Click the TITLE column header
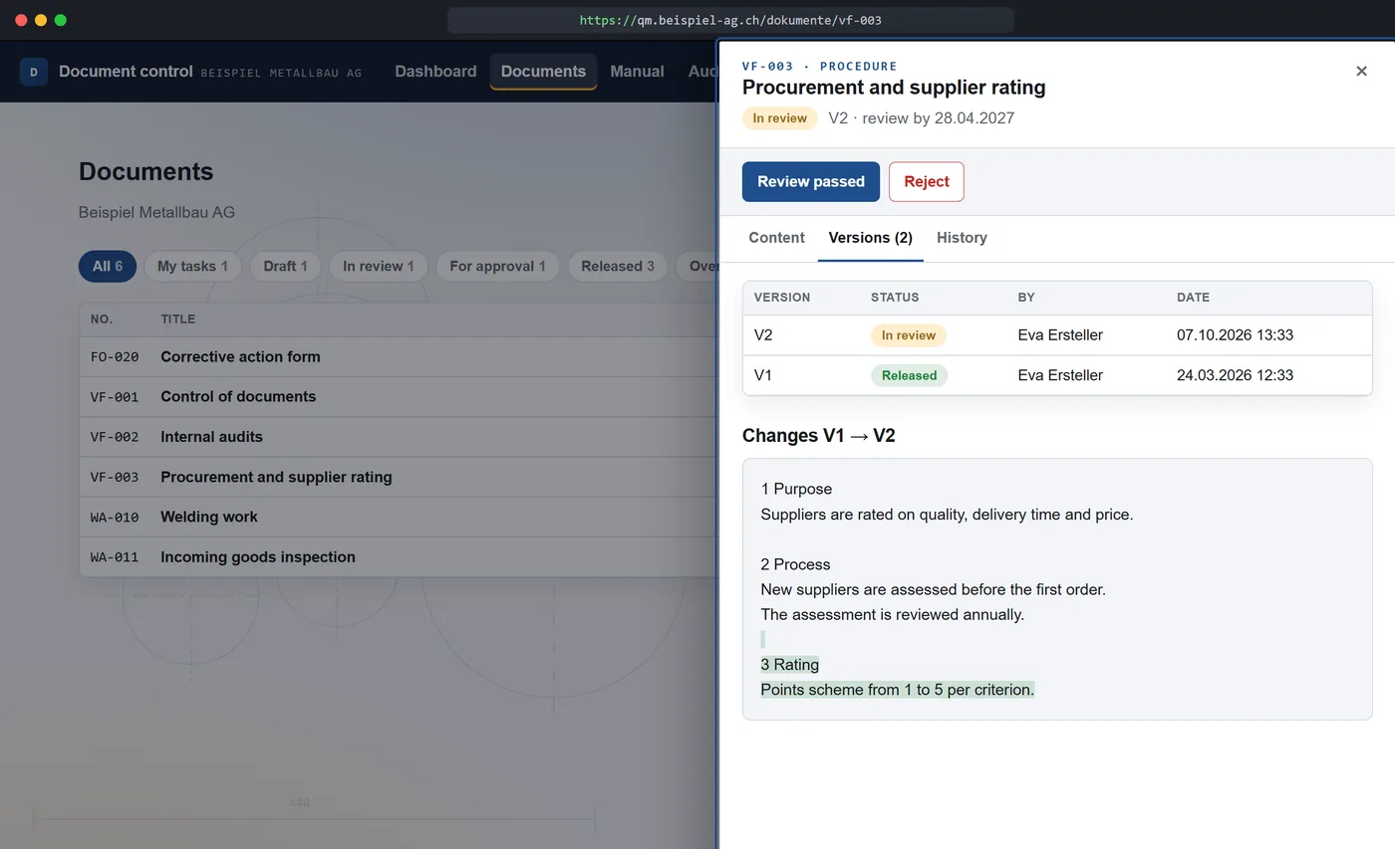 [178, 319]
